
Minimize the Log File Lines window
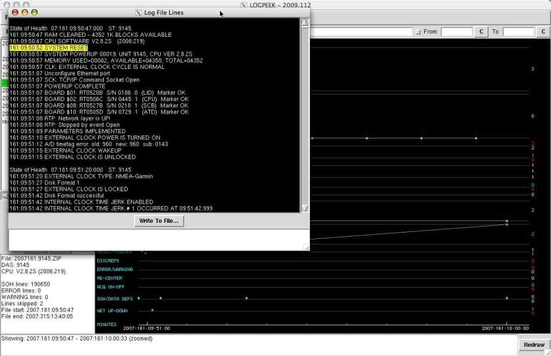pos(25,12)
